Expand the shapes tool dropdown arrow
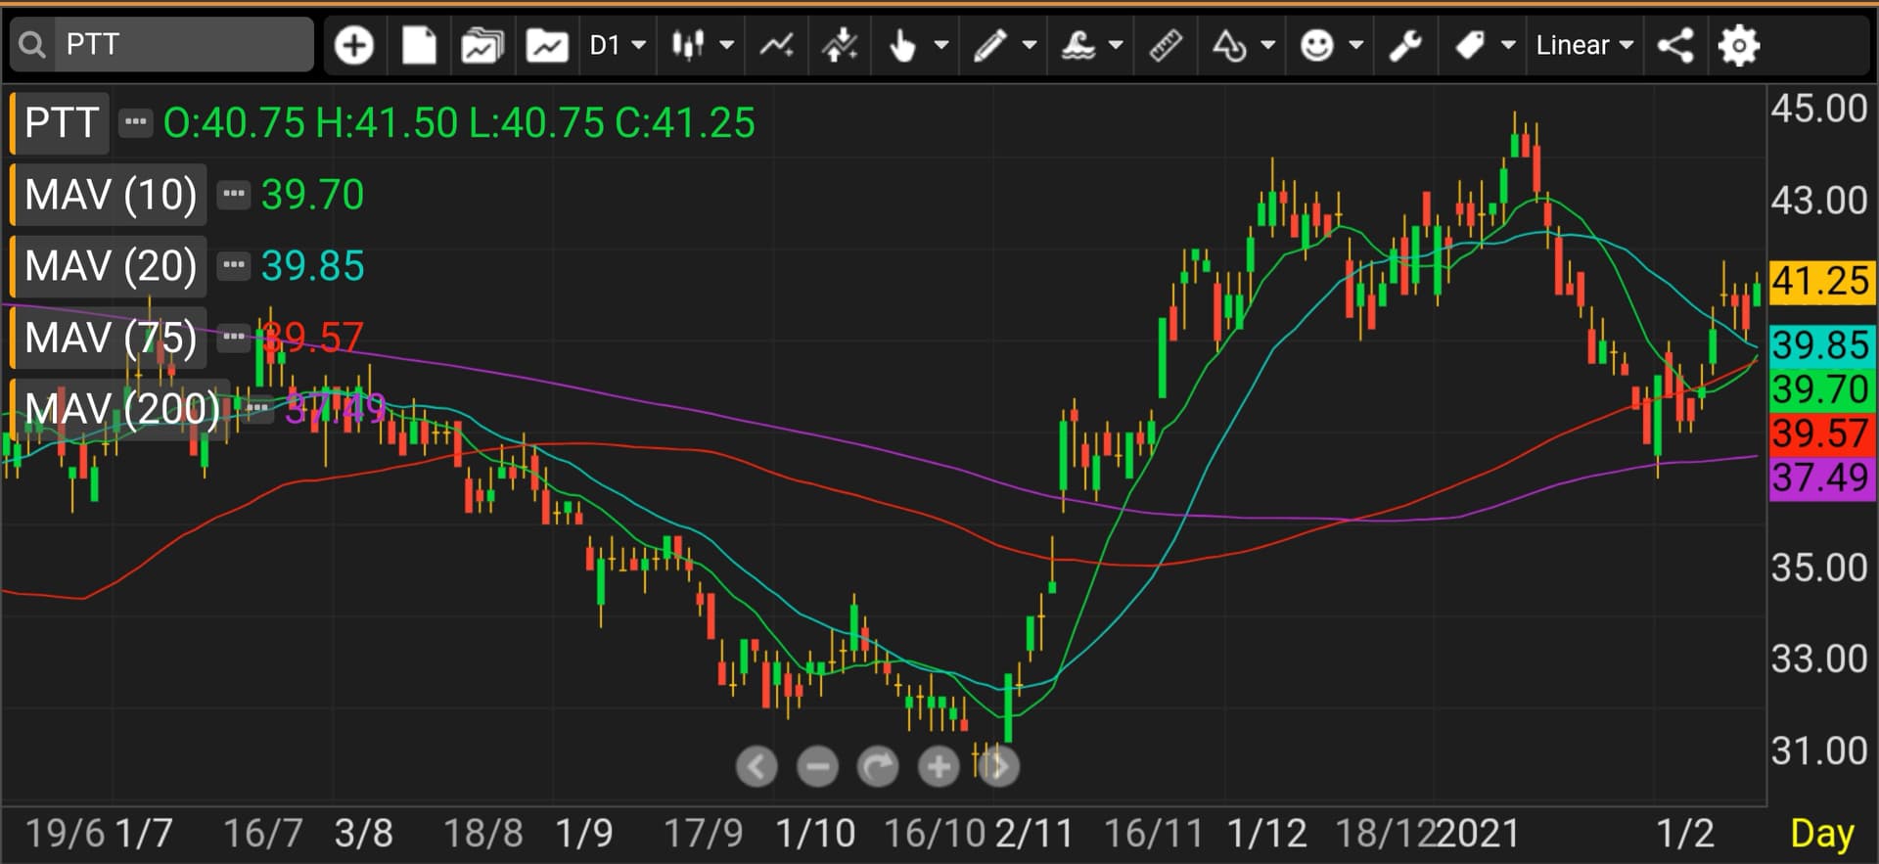The height and width of the screenshot is (864, 1879). 1268,45
